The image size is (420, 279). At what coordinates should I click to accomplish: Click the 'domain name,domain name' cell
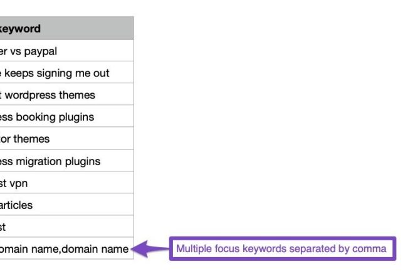pyautogui.click(x=66, y=248)
